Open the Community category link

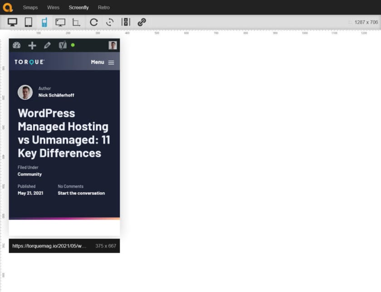tap(29, 174)
